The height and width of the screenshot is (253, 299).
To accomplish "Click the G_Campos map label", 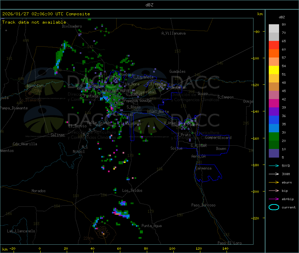I will click(x=226, y=97).
